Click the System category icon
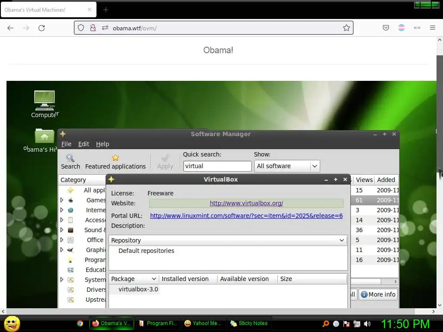The height and width of the screenshot is (332, 443). [x=71, y=280]
